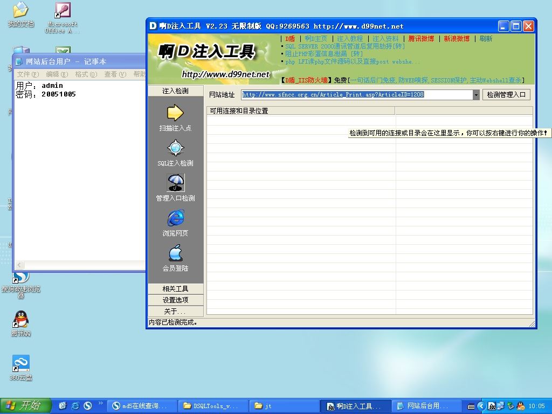Switch to 网站后台用 Notepad taskbar button
This screenshot has width=552, height=414.
click(426, 406)
